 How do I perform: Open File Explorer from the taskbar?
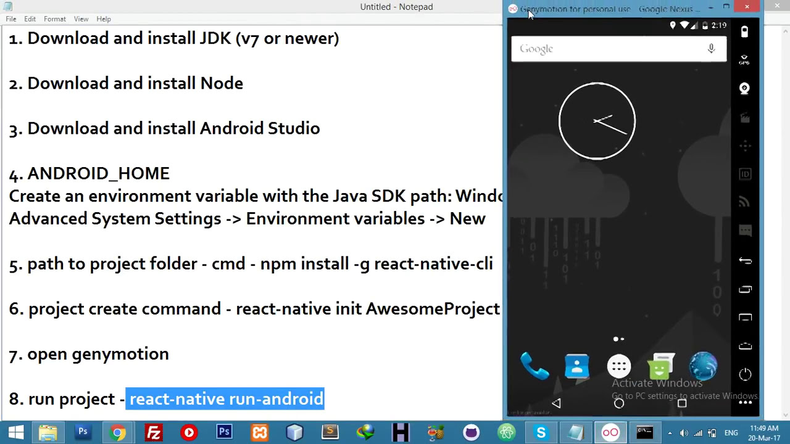[48, 433]
